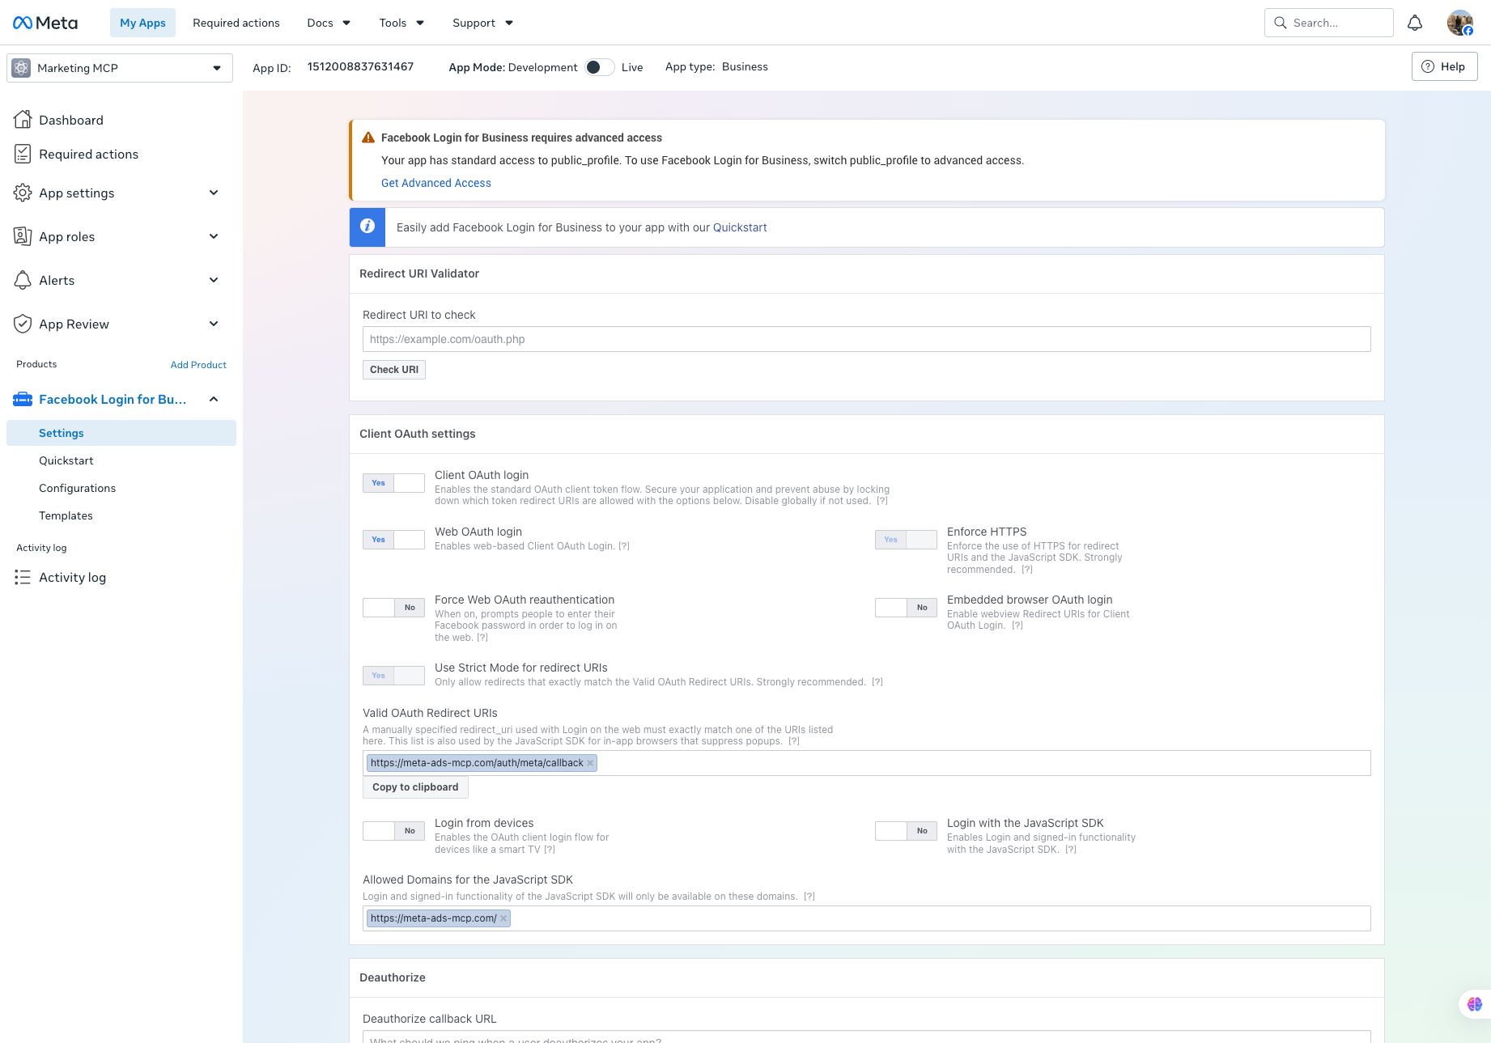Viewport: 1491px width, 1043px height.
Task: Expand App roles section
Action: click(x=214, y=236)
